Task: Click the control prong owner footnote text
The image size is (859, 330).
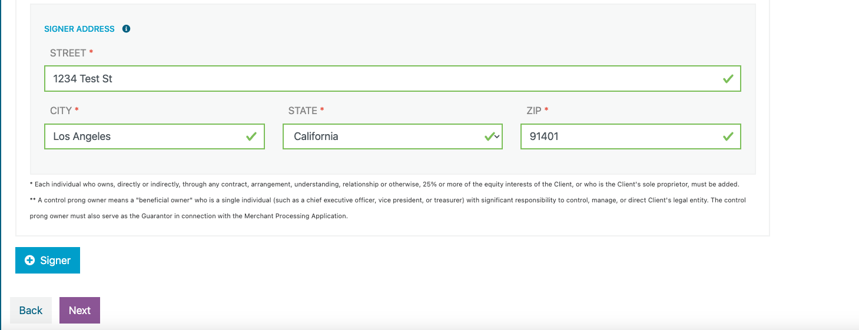Action: click(387, 208)
